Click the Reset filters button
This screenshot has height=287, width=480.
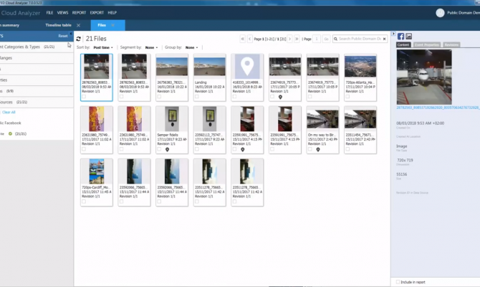pyautogui.click(x=63, y=35)
